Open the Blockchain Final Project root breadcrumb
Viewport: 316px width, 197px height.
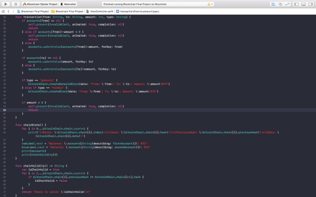[33, 12]
